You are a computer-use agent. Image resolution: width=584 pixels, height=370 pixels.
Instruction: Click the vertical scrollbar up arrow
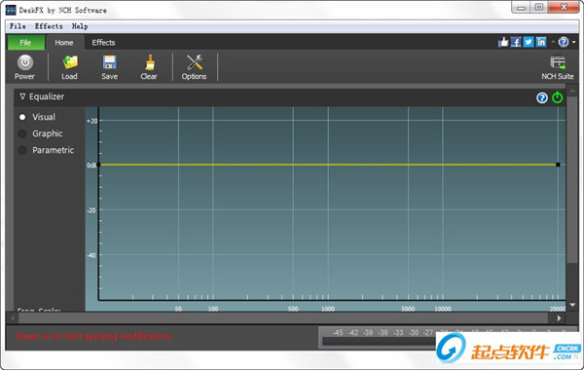tap(572, 91)
